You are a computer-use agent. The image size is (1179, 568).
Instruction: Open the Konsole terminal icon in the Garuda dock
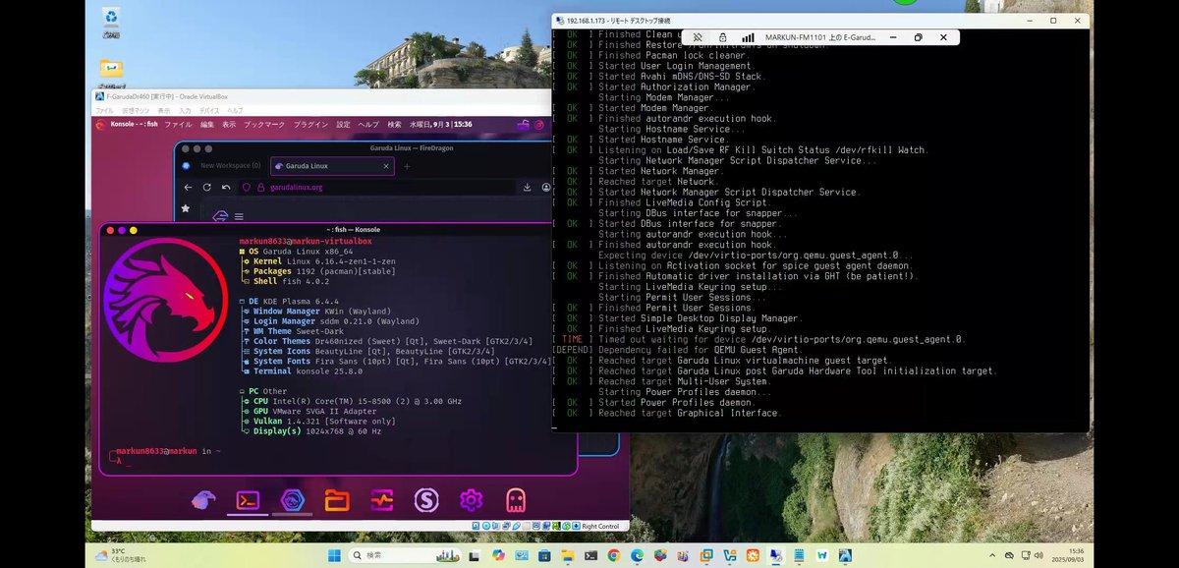[248, 500]
